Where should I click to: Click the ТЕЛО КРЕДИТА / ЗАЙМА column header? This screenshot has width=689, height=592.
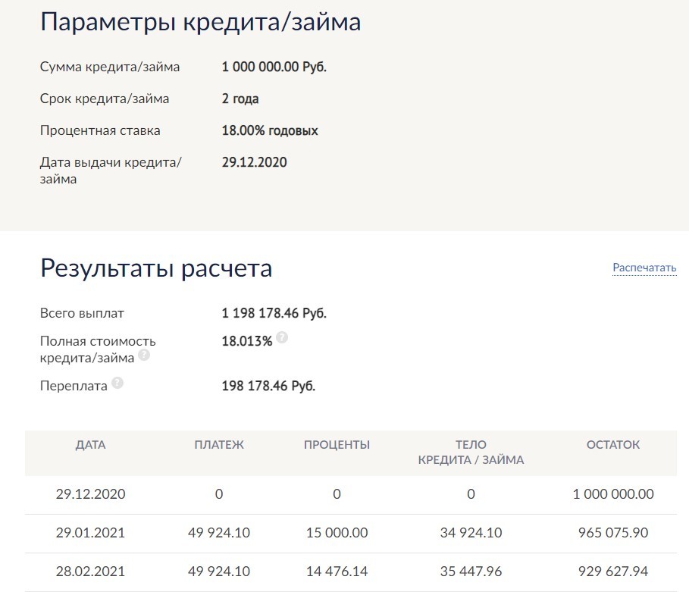[471, 453]
